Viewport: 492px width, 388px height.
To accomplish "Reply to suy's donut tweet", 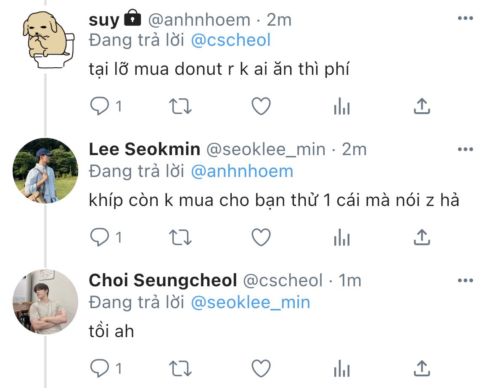I will tap(100, 107).
